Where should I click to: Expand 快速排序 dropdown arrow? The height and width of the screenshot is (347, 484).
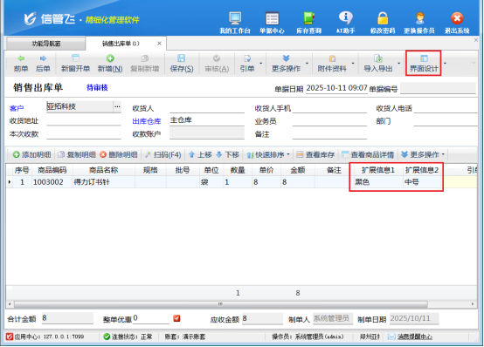point(288,154)
